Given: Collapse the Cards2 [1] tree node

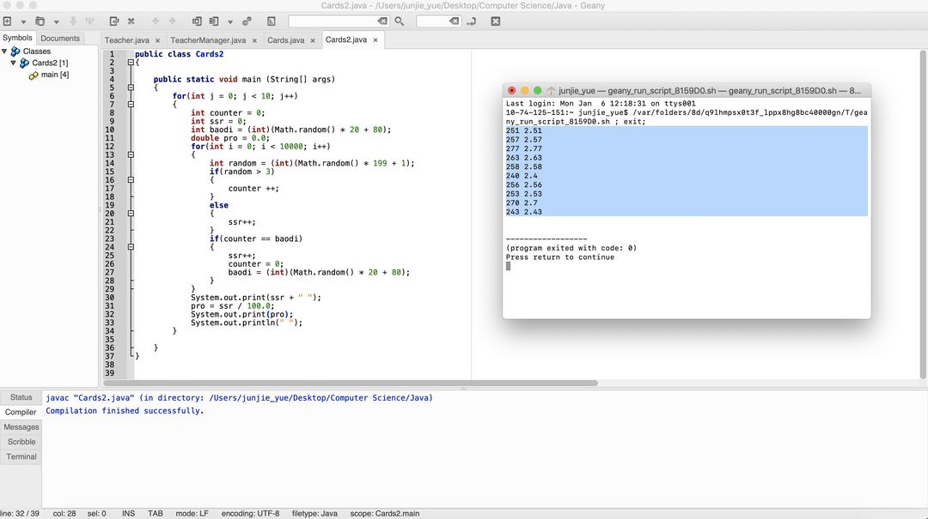Looking at the screenshot, I should (x=14, y=63).
